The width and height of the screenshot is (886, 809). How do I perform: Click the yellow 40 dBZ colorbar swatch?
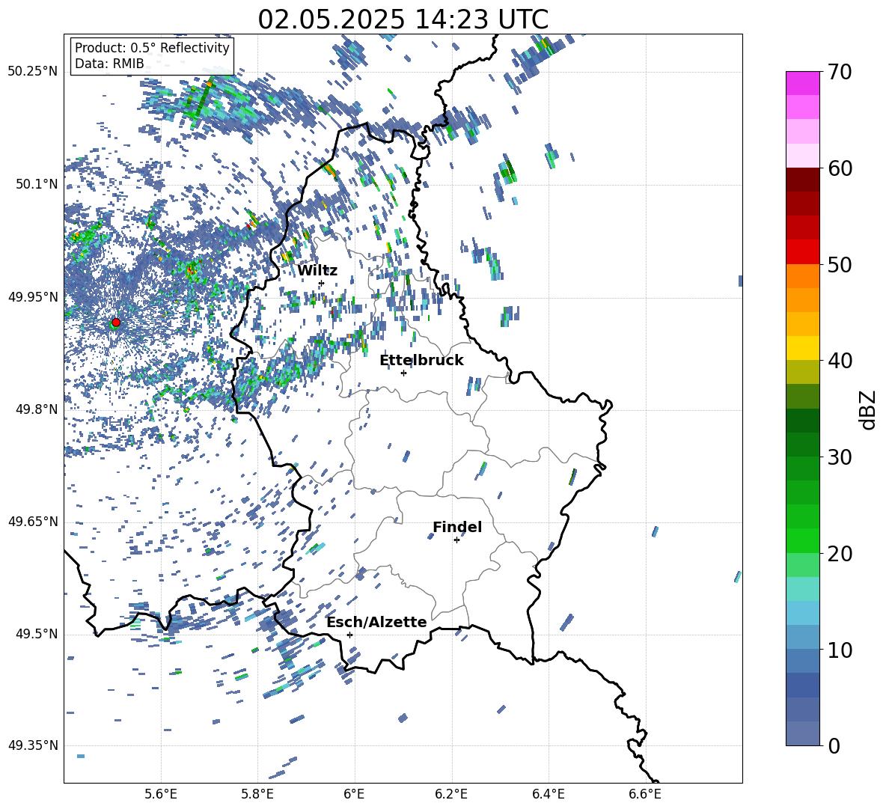(802, 348)
